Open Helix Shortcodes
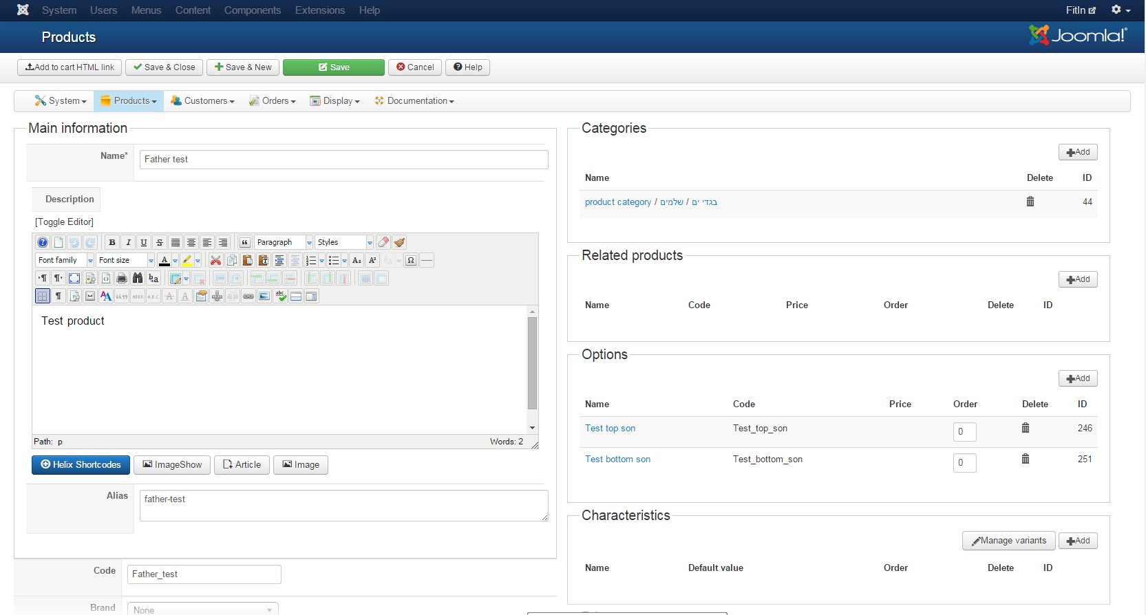This screenshot has height=615, width=1146. pyautogui.click(x=81, y=465)
